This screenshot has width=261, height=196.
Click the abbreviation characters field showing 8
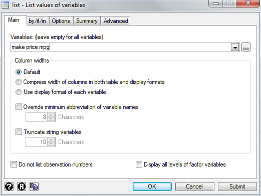tap(37, 117)
